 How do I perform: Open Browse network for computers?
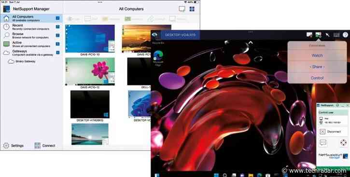pos(31,35)
